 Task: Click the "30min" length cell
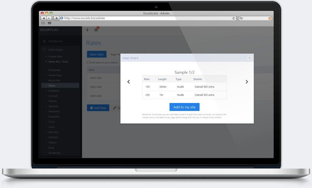163,87
